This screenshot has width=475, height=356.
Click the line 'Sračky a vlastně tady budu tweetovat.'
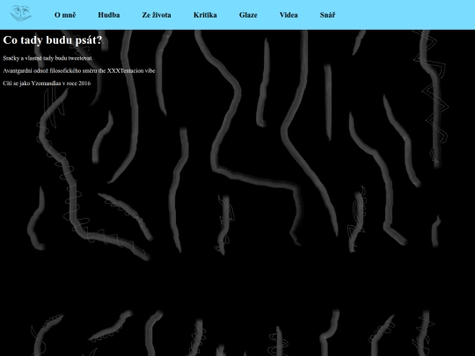pos(47,58)
